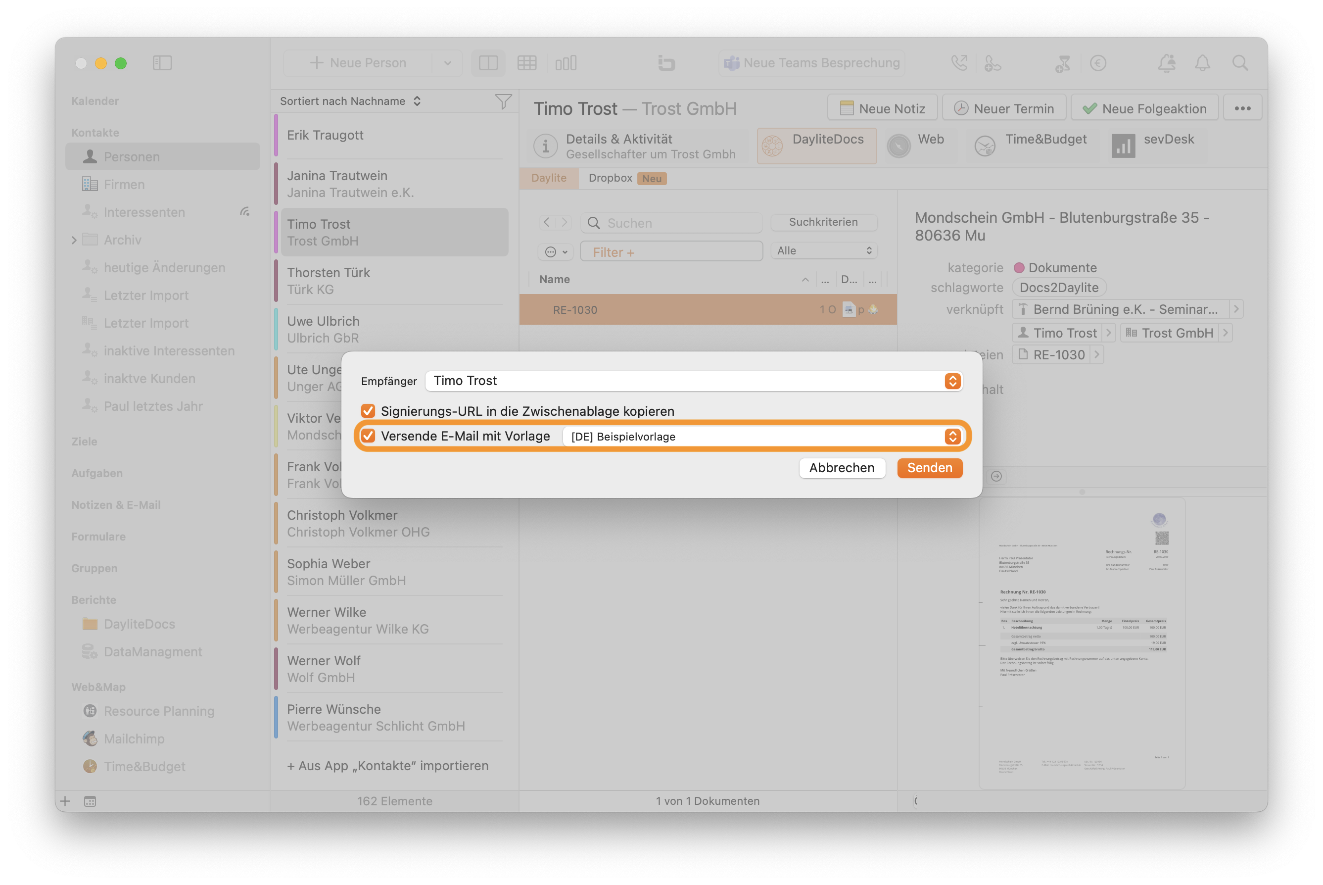
Task: Click Neue Teams Besprechung button
Action: tap(811, 63)
